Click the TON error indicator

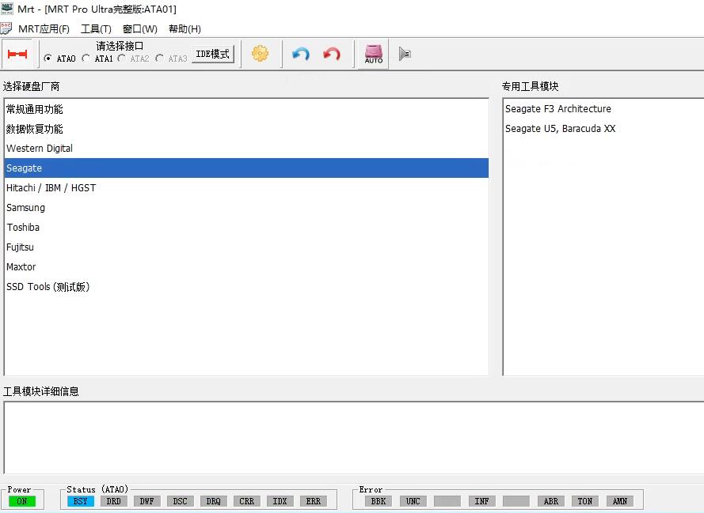[585, 501]
